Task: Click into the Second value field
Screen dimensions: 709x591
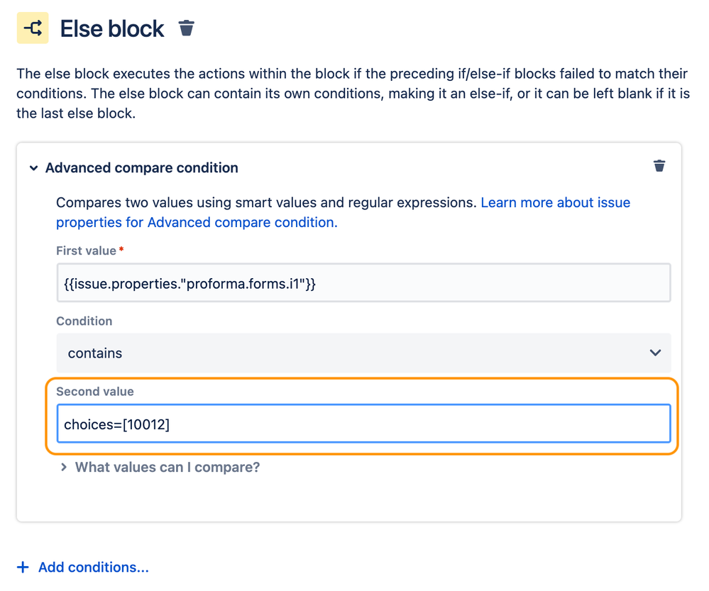Action: [363, 424]
